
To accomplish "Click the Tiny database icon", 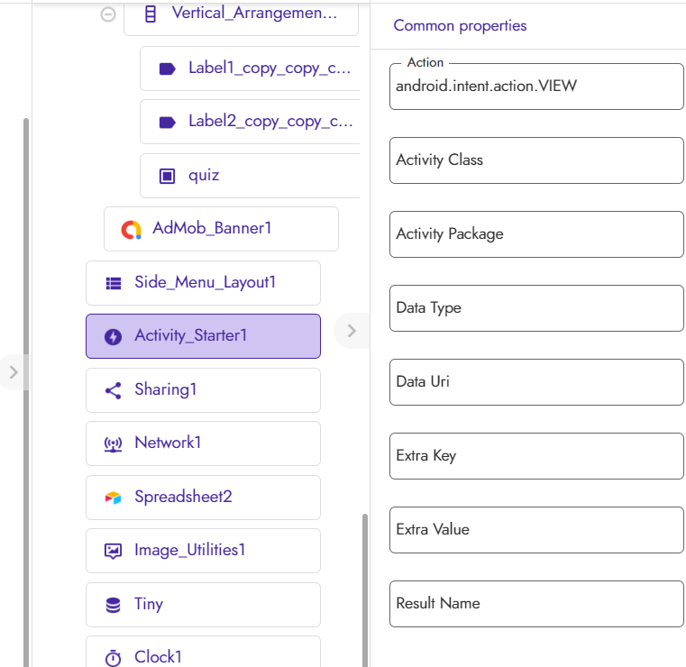I will click(114, 605).
